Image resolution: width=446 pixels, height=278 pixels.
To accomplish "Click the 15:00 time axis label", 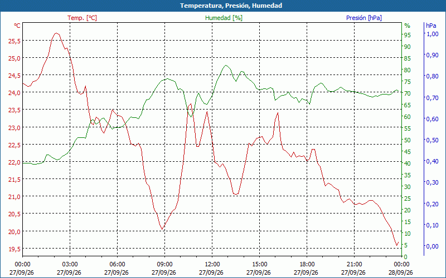I will pos(259,265).
